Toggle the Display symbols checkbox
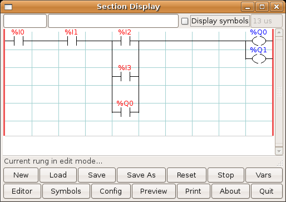The width and height of the screenshot is (286, 202). pos(185,21)
